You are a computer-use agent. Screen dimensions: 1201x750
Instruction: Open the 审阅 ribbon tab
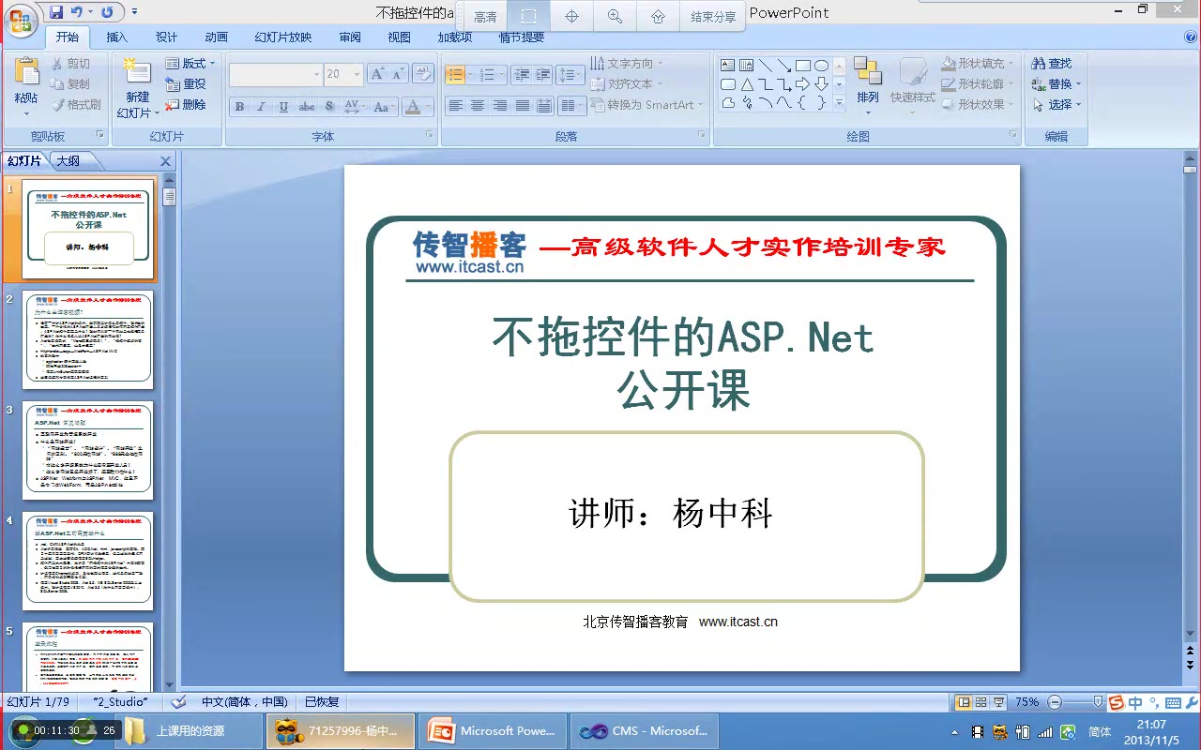pyautogui.click(x=350, y=37)
